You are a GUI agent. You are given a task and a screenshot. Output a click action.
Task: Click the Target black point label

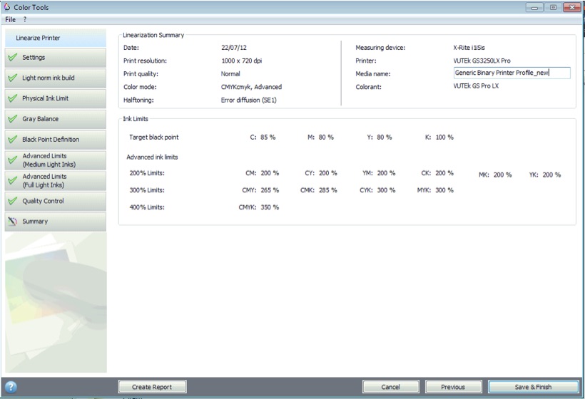tap(153, 138)
